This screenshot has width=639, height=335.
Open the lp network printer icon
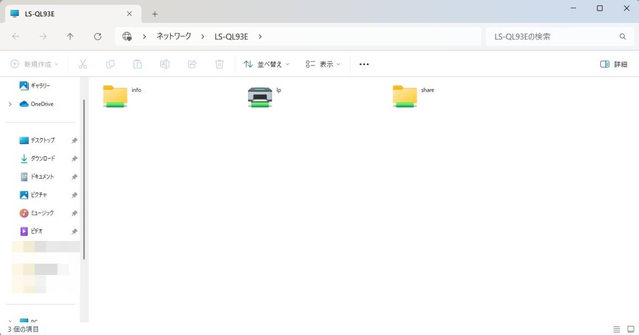point(259,97)
